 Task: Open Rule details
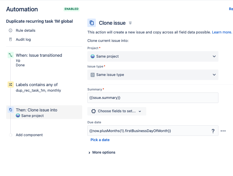tap(26, 31)
